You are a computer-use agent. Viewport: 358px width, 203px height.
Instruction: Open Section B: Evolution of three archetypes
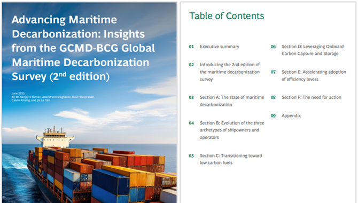[232, 130]
